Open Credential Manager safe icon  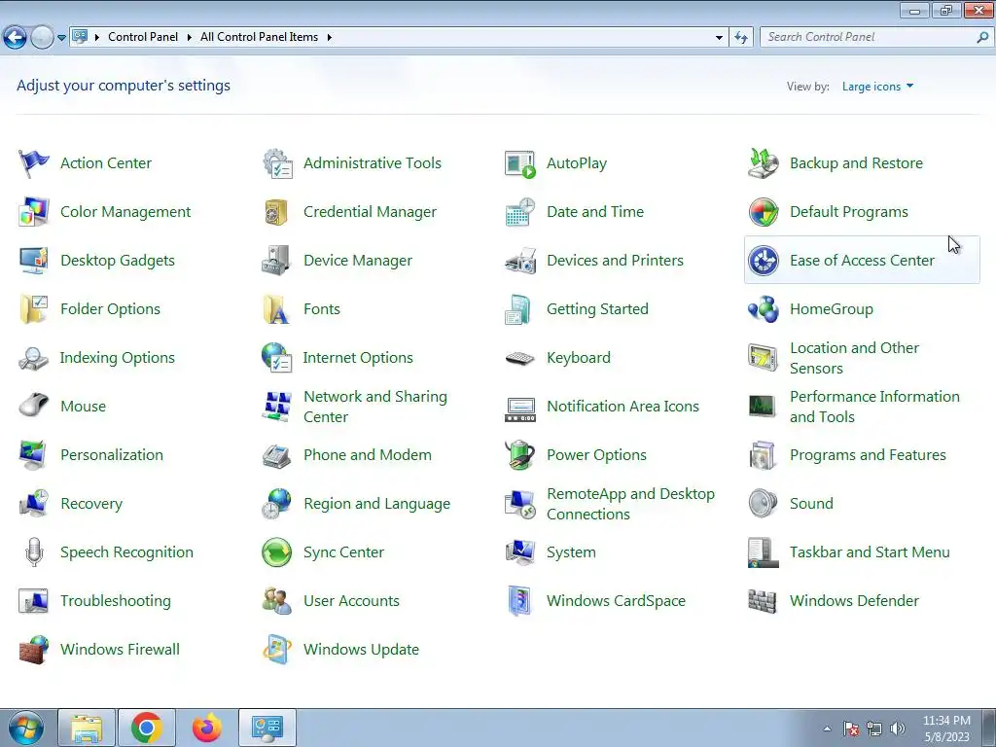pos(277,212)
